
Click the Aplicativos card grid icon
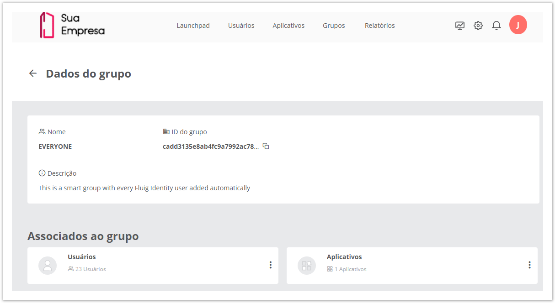pyautogui.click(x=307, y=266)
